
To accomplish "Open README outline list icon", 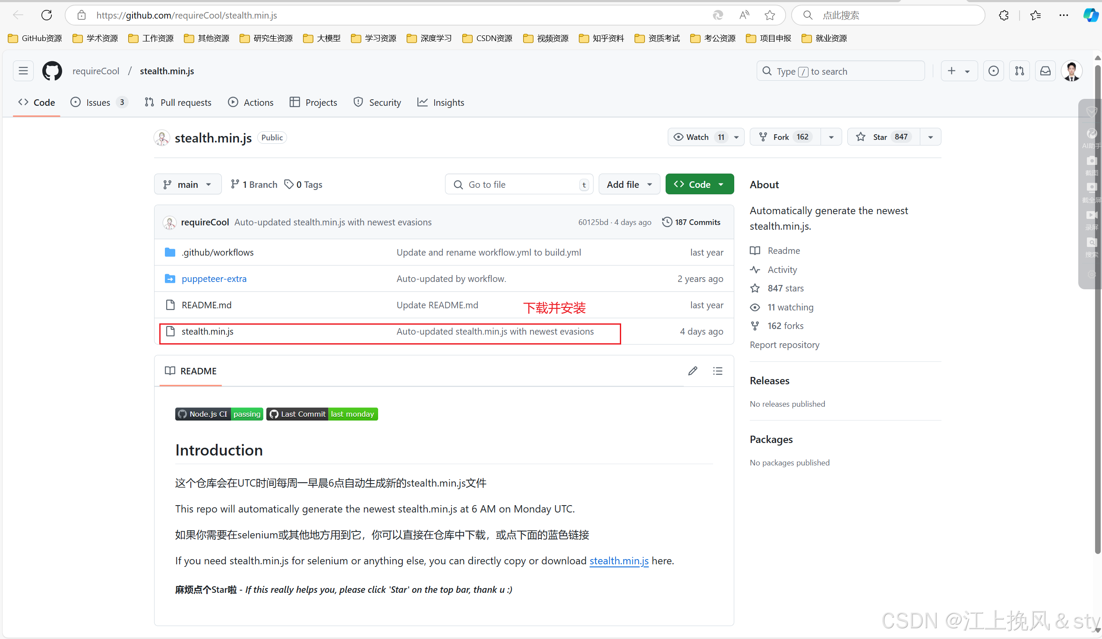I will coord(717,371).
